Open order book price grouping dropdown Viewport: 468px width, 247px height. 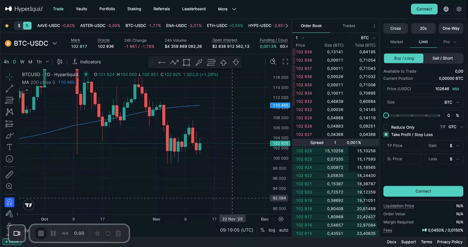[x=300, y=38]
